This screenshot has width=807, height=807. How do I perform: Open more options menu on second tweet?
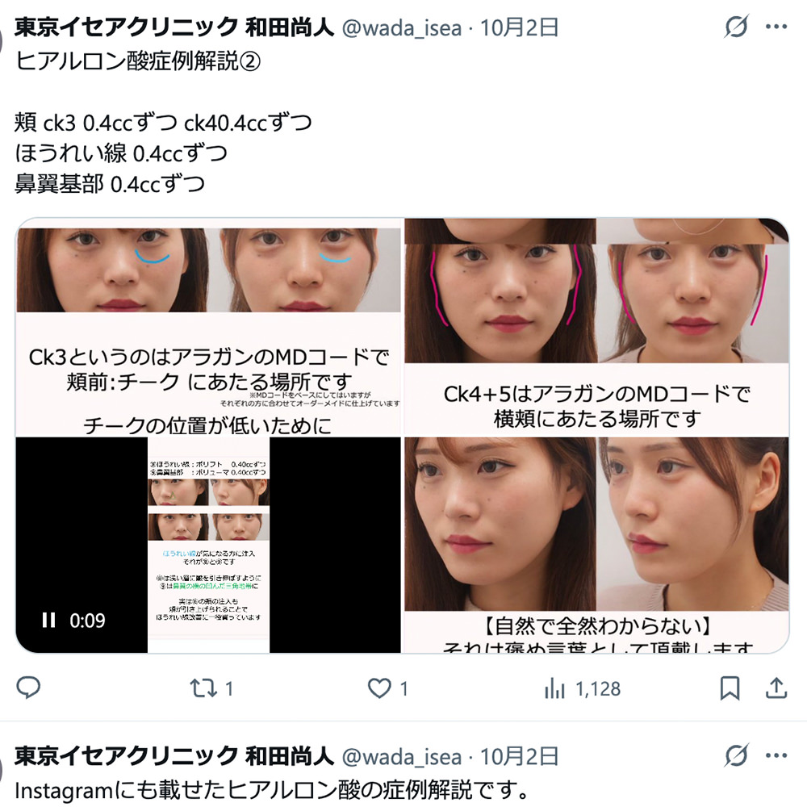point(776,755)
